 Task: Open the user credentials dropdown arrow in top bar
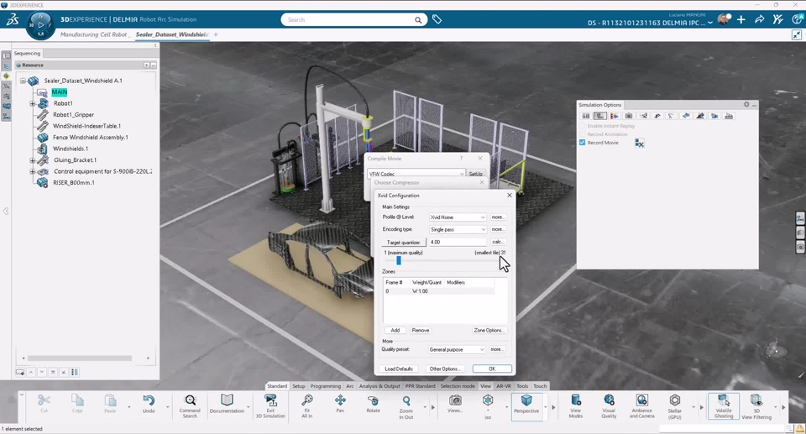coord(710,23)
